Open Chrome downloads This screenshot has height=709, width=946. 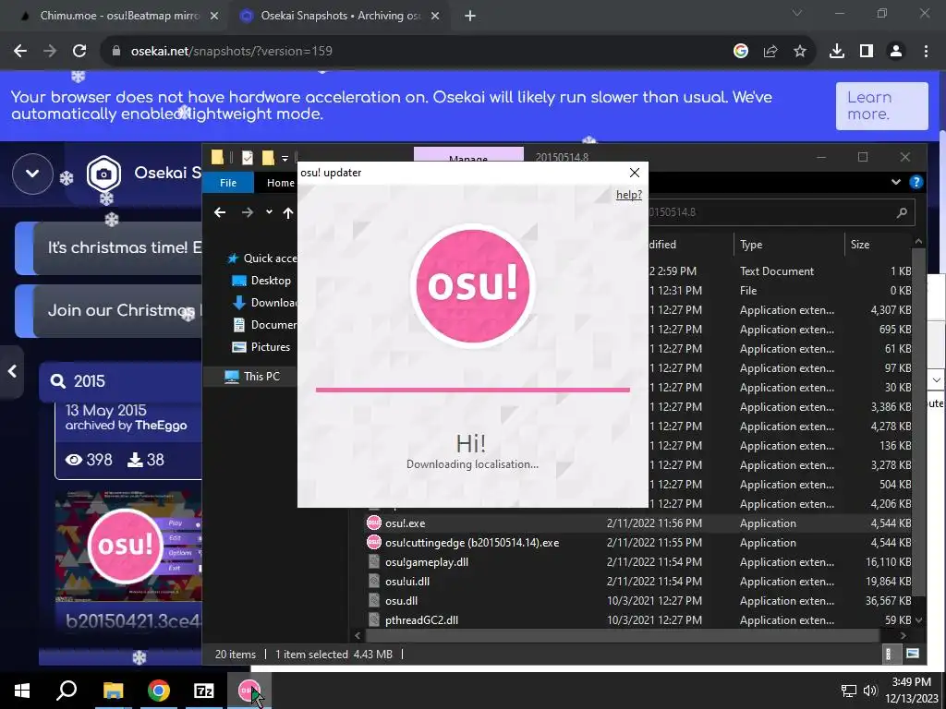click(x=837, y=52)
